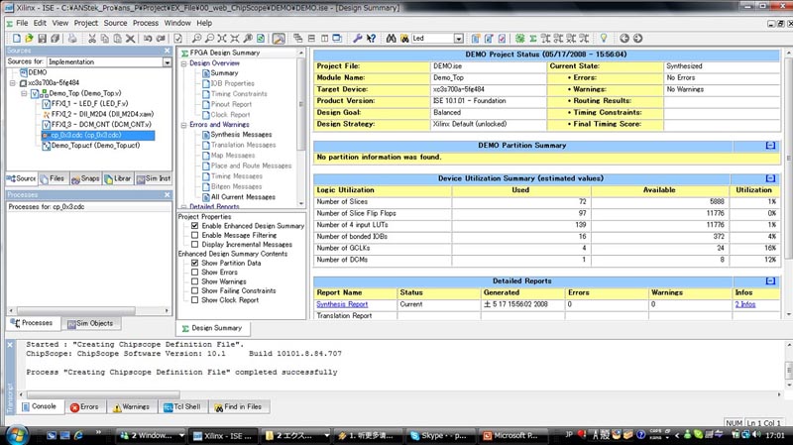Viewport: 793px width, 445px height.
Task: Toggle Show Partition Data checkbox
Action: click(x=194, y=263)
